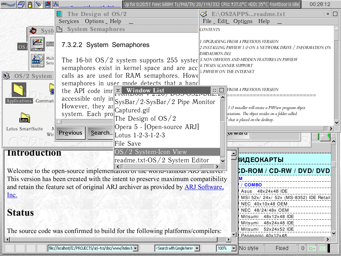Click the flashlight find icon in WarpCenter

39,4
